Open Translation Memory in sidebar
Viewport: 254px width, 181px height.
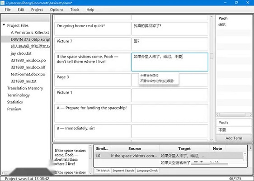[x=25, y=88]
